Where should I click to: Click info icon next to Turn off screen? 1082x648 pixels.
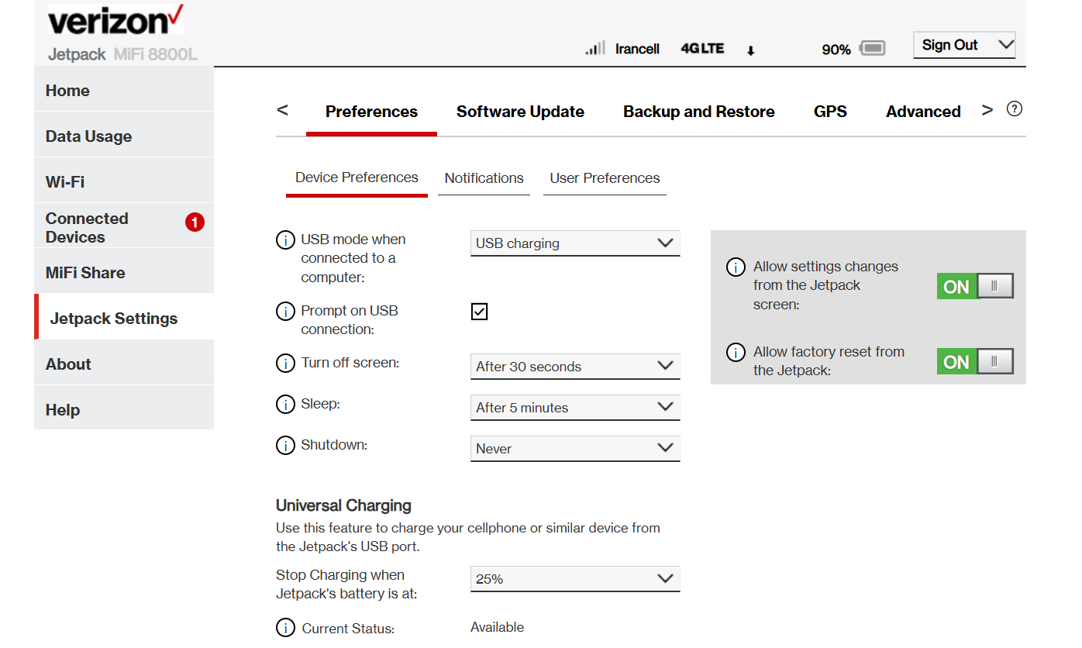285,363
